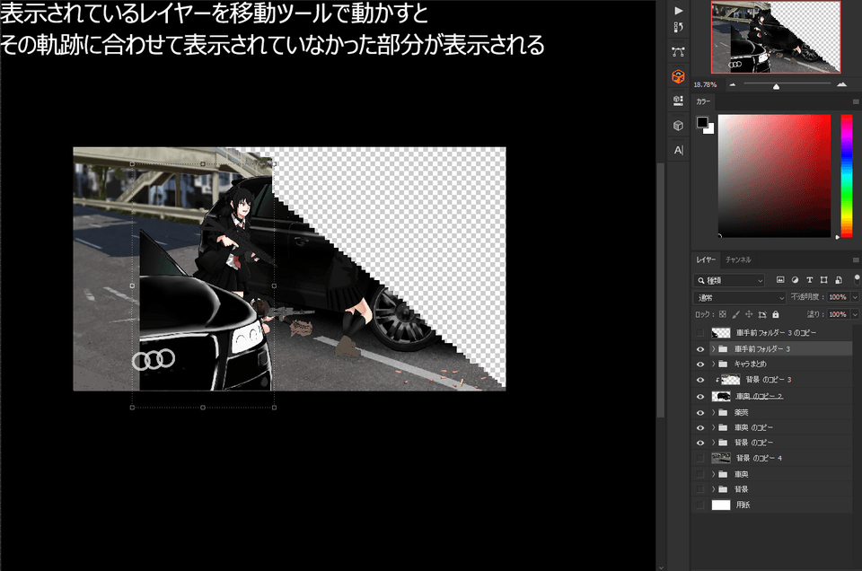The height and width of the screenshot is (571, 862).
Task: Show the 車手前フォルダー 3 のコピー layer
Action: tap(700, 333)
